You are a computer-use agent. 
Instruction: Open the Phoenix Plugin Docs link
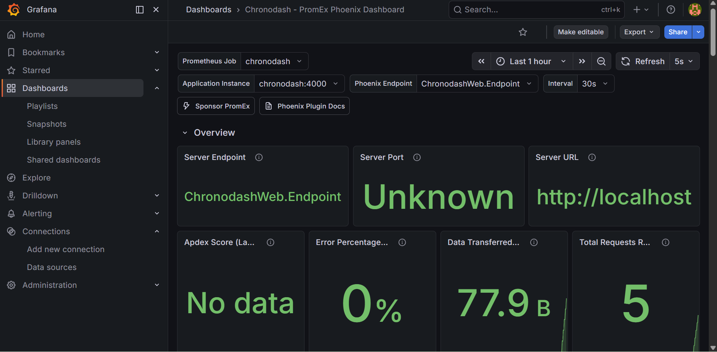click(x=305, y=106)
